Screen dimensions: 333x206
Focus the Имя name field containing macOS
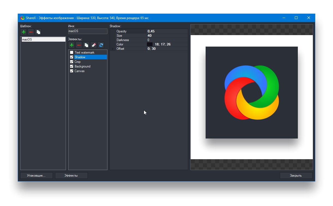[x=88, y=31]
